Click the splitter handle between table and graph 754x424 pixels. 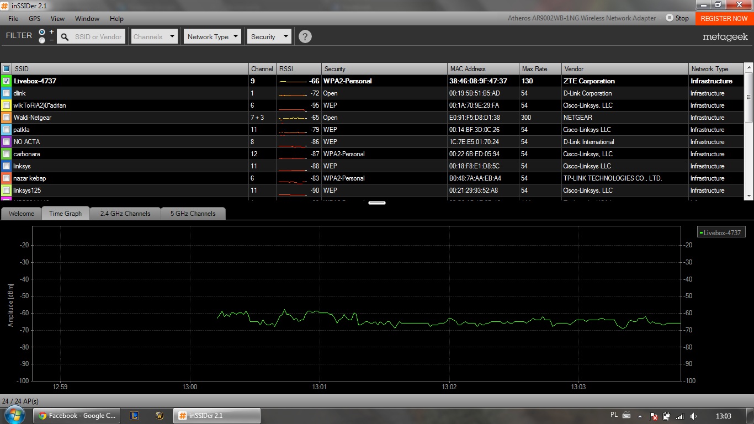coord(377,203)
